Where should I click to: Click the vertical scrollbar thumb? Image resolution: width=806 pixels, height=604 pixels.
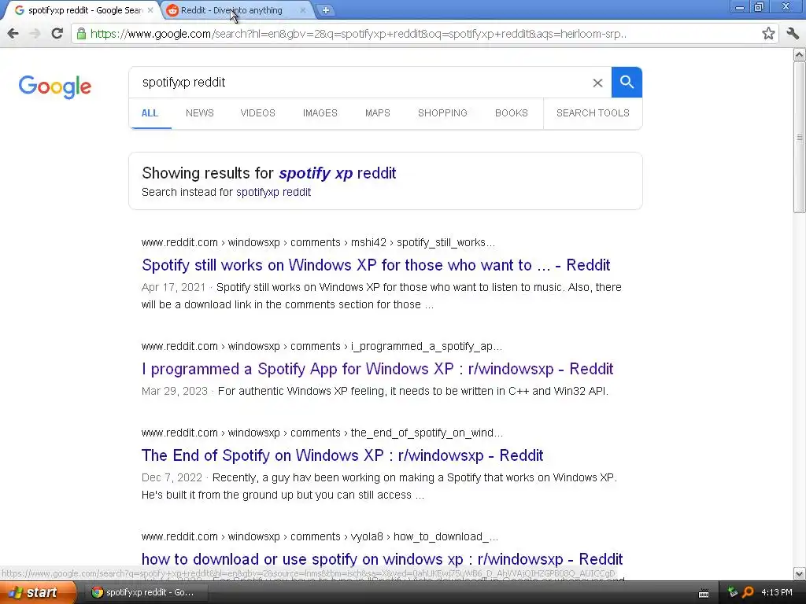pos(799,137)
